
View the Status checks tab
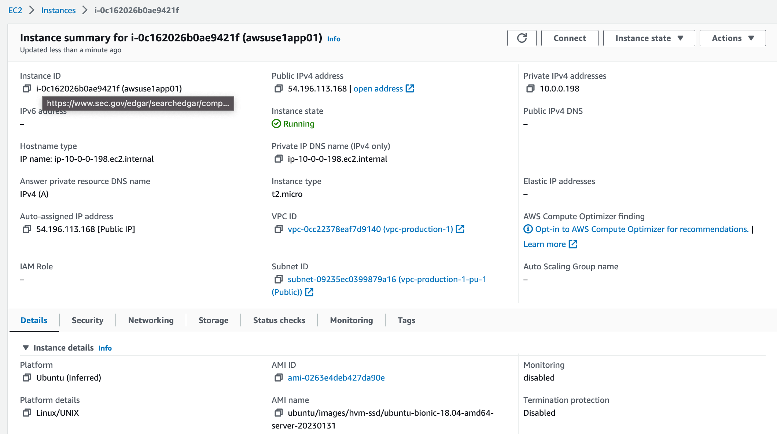[279, 320]
